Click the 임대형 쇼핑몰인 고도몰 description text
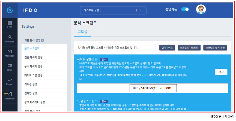The image size is (236, 121). coord(108,48)
